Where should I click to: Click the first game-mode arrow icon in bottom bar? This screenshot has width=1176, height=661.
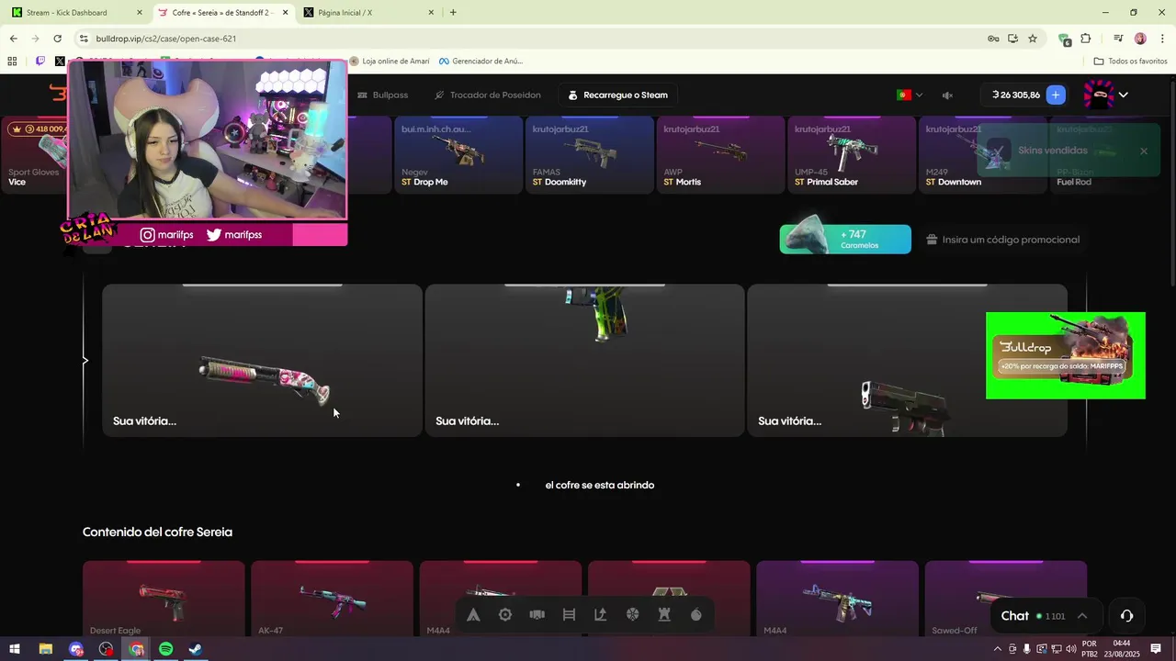point(473,615)
